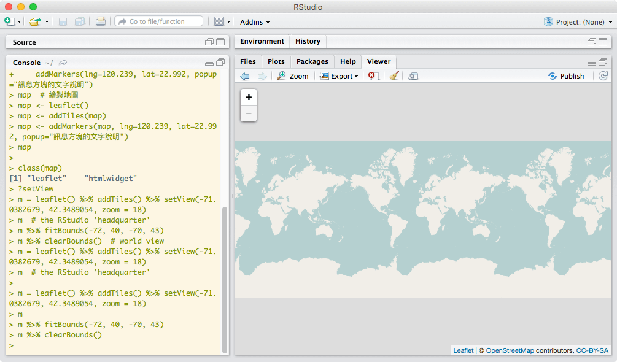
Task: Open the workspace panes layout dropdown
Action: [x=222, y=21]
